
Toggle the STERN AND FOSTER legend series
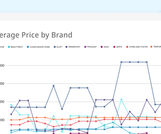pyautogui.click(x=137, y=47)
